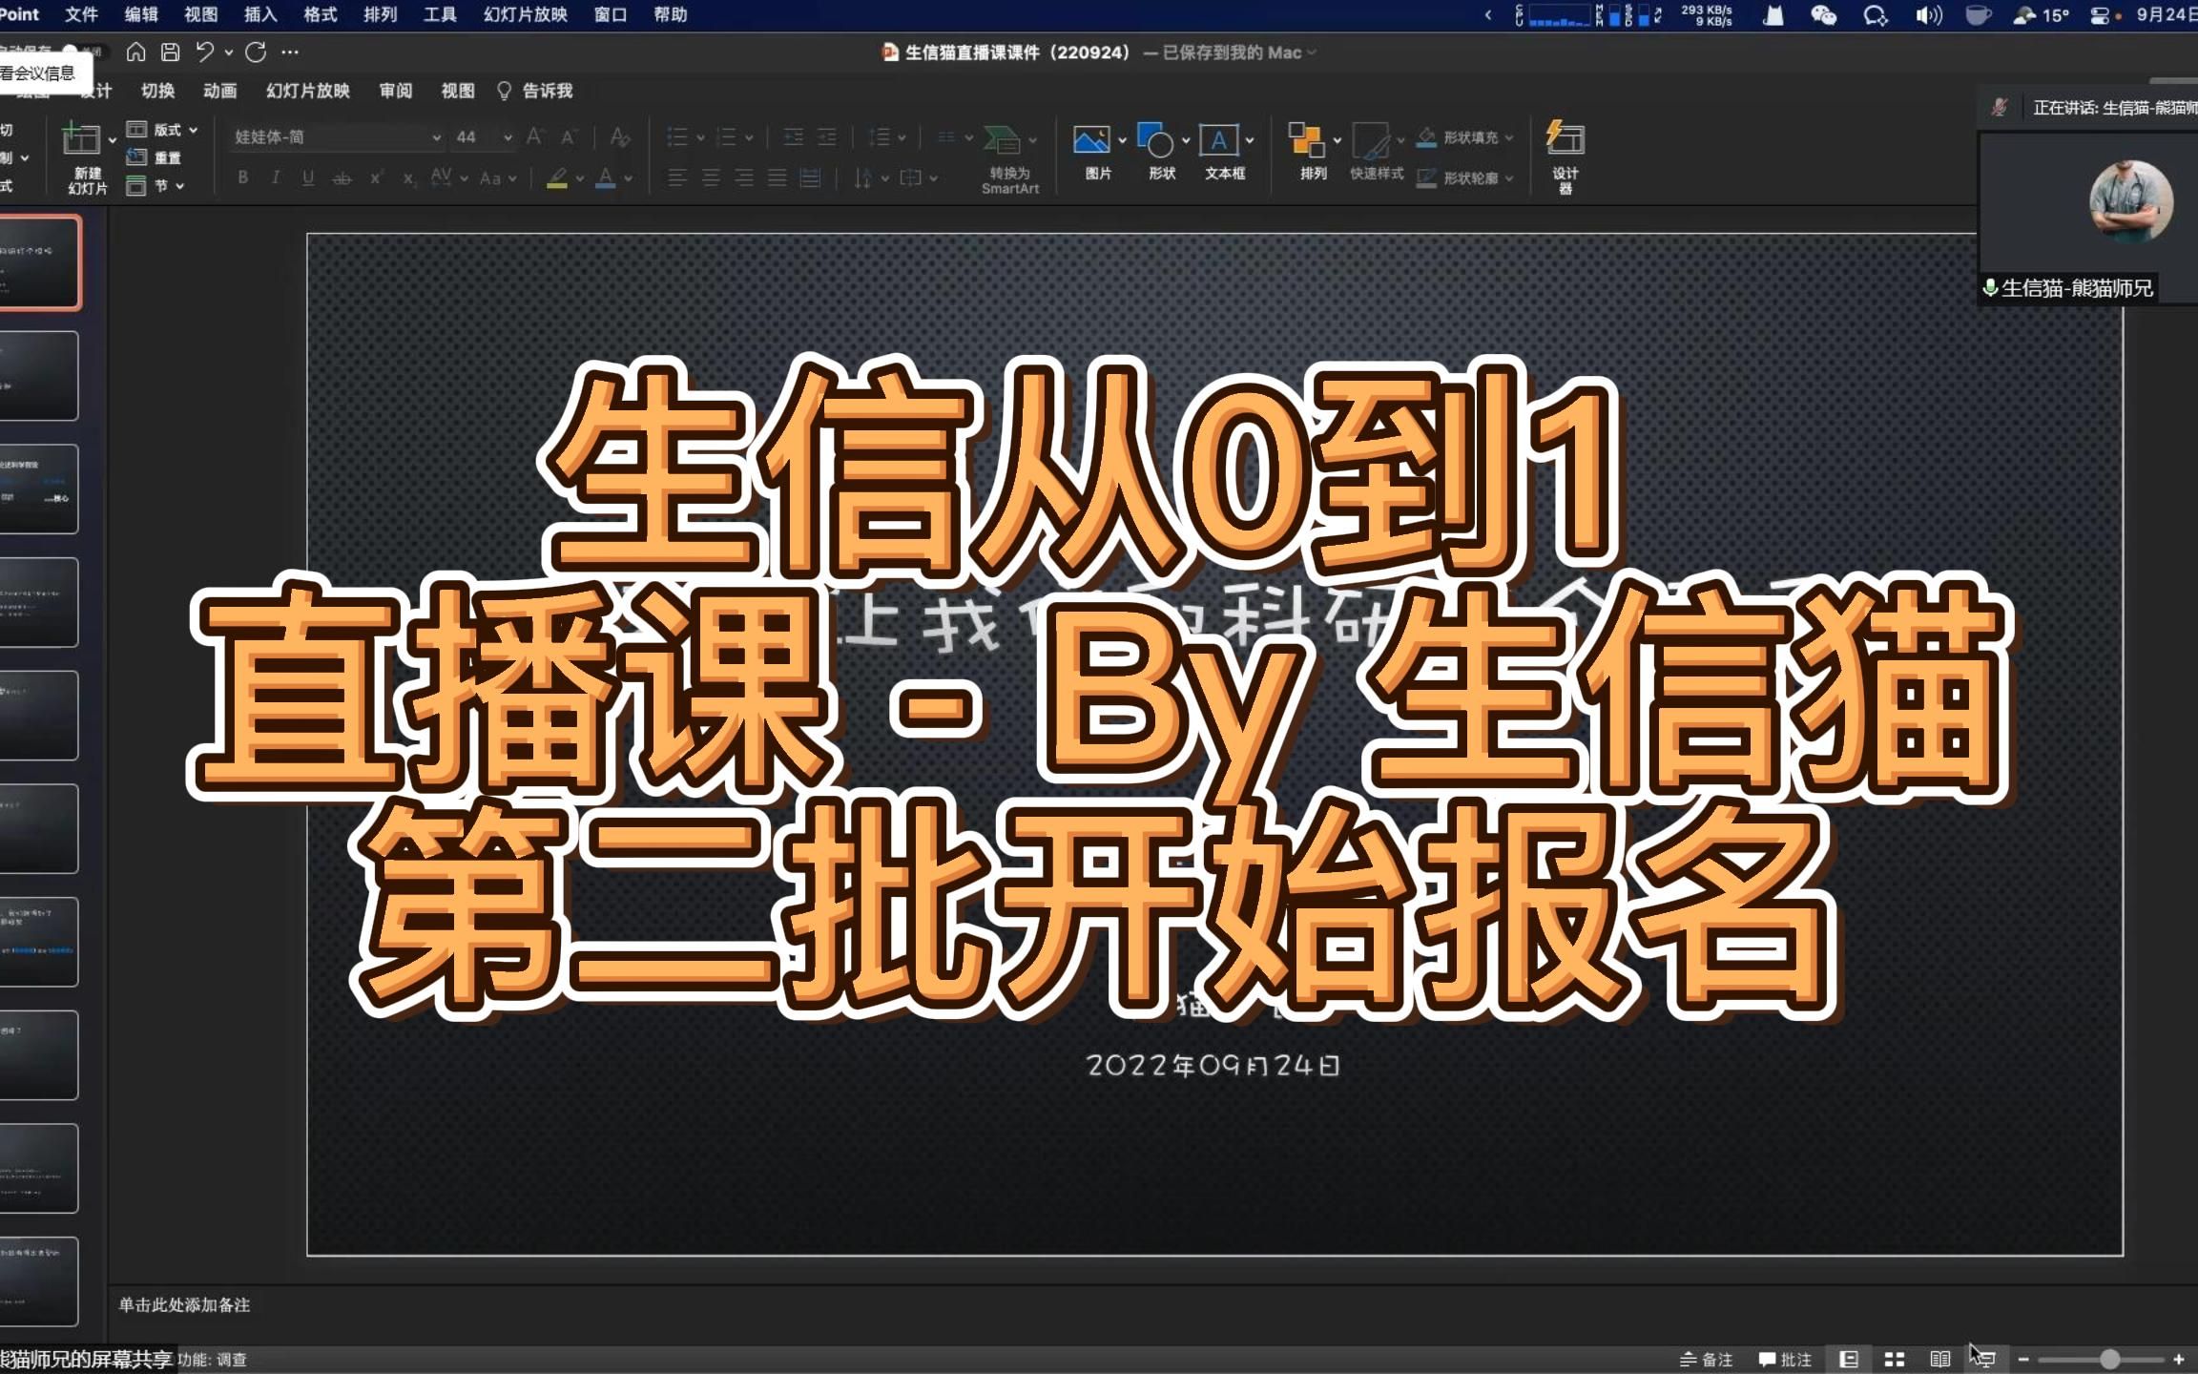
Task: Open the Arrange tool
Action: 1313,153
